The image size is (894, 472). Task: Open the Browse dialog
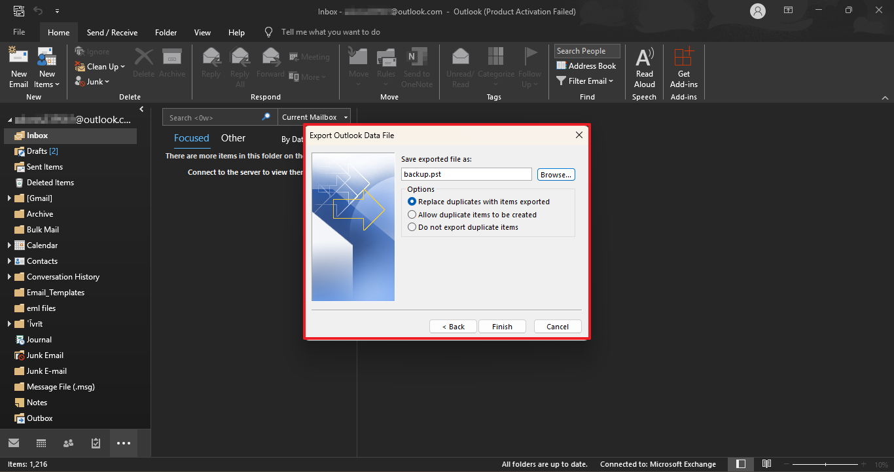556,174
